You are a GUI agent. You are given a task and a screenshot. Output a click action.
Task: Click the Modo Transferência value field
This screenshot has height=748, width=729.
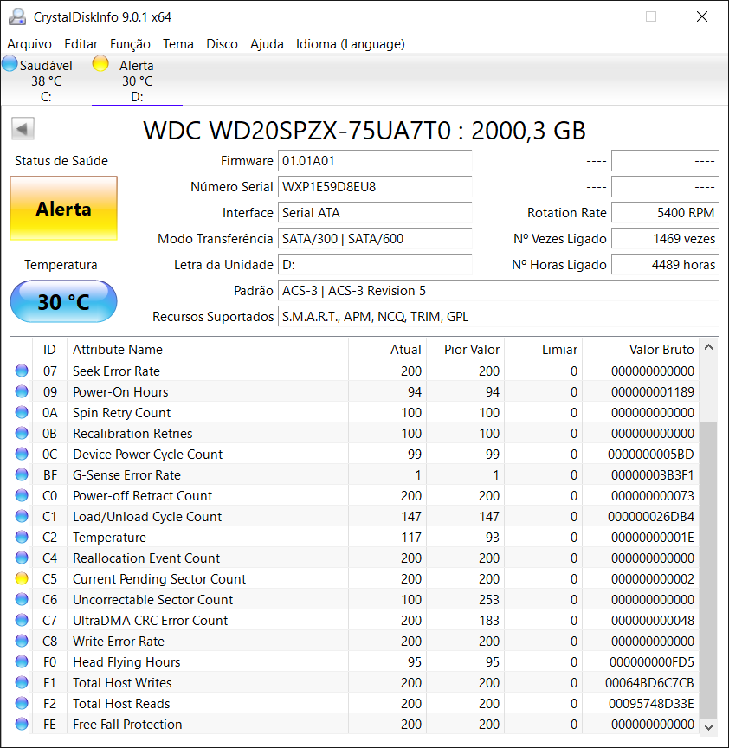tap(375, 239)
